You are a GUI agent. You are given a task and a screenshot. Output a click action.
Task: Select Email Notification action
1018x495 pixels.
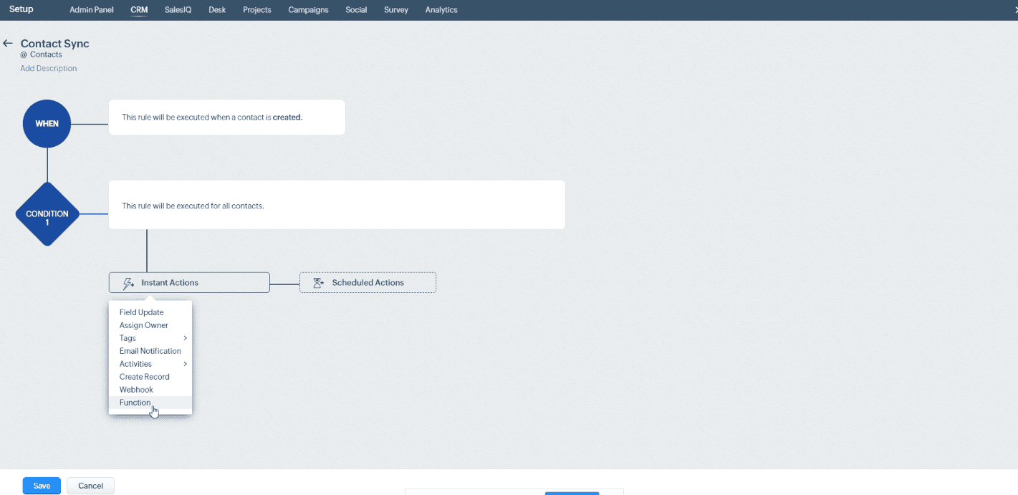(150, 350)
